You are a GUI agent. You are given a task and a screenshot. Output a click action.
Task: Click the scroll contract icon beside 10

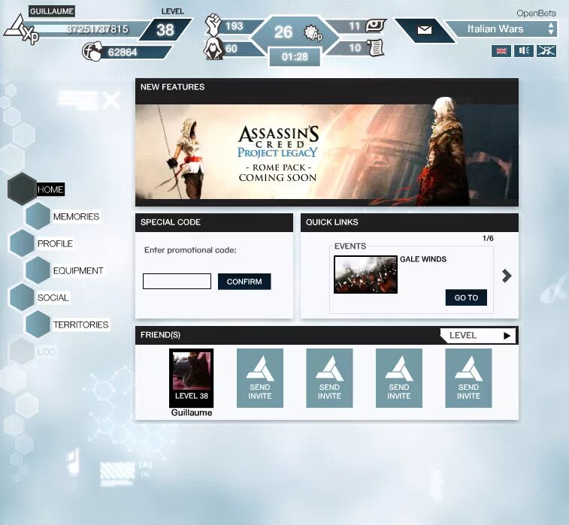tap(375, 47)
